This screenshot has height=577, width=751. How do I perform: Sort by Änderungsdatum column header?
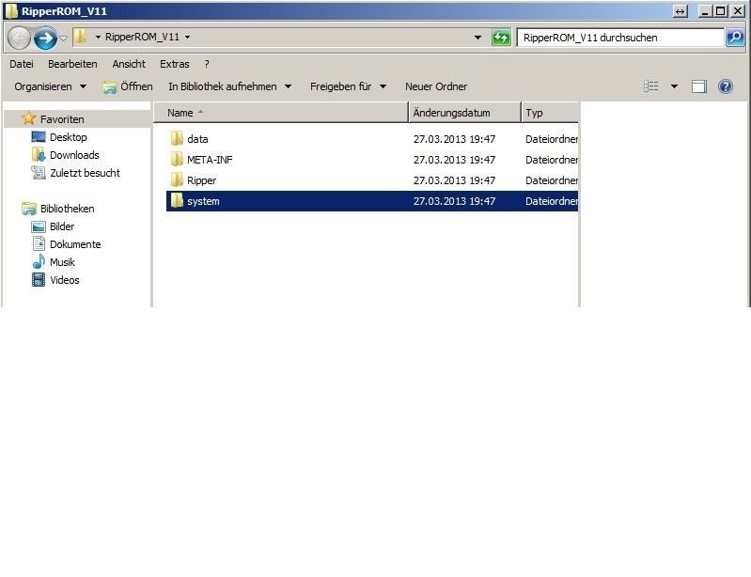[x=464, y=113]
